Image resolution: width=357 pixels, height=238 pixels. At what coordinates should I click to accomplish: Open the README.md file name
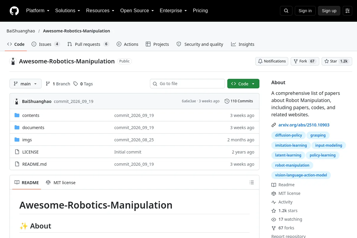(x=35, y=164)
